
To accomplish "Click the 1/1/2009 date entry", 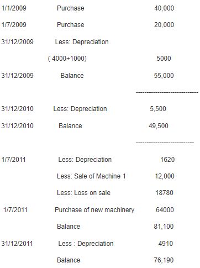I will click(14, 8).
